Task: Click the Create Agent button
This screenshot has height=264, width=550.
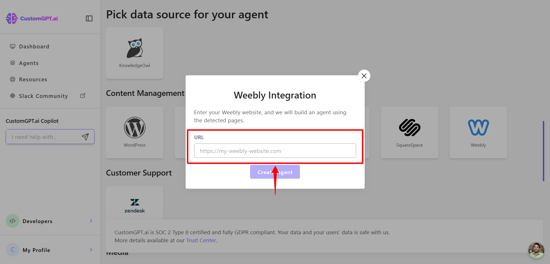Action: tap(275, 172)
